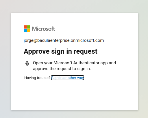Click the empty white area below the link
The image size is (148, 118).
pyautogui.click(x=74, y=95)
